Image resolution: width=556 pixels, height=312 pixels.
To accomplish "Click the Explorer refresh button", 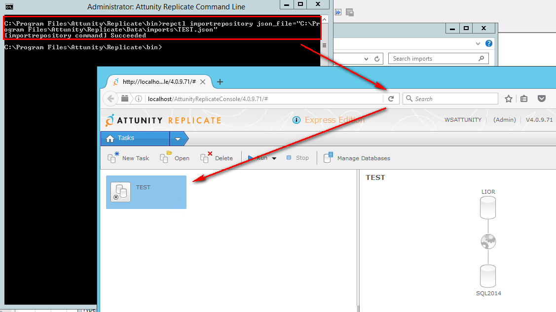I will (x=377, y=59).
